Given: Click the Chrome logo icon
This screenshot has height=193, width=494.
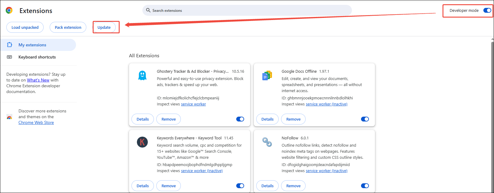Looking at the screenshot, I should [9, 11].
